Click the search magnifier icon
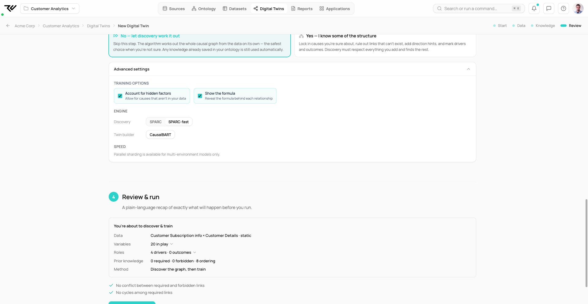588x304 pixels. (439, 9)
